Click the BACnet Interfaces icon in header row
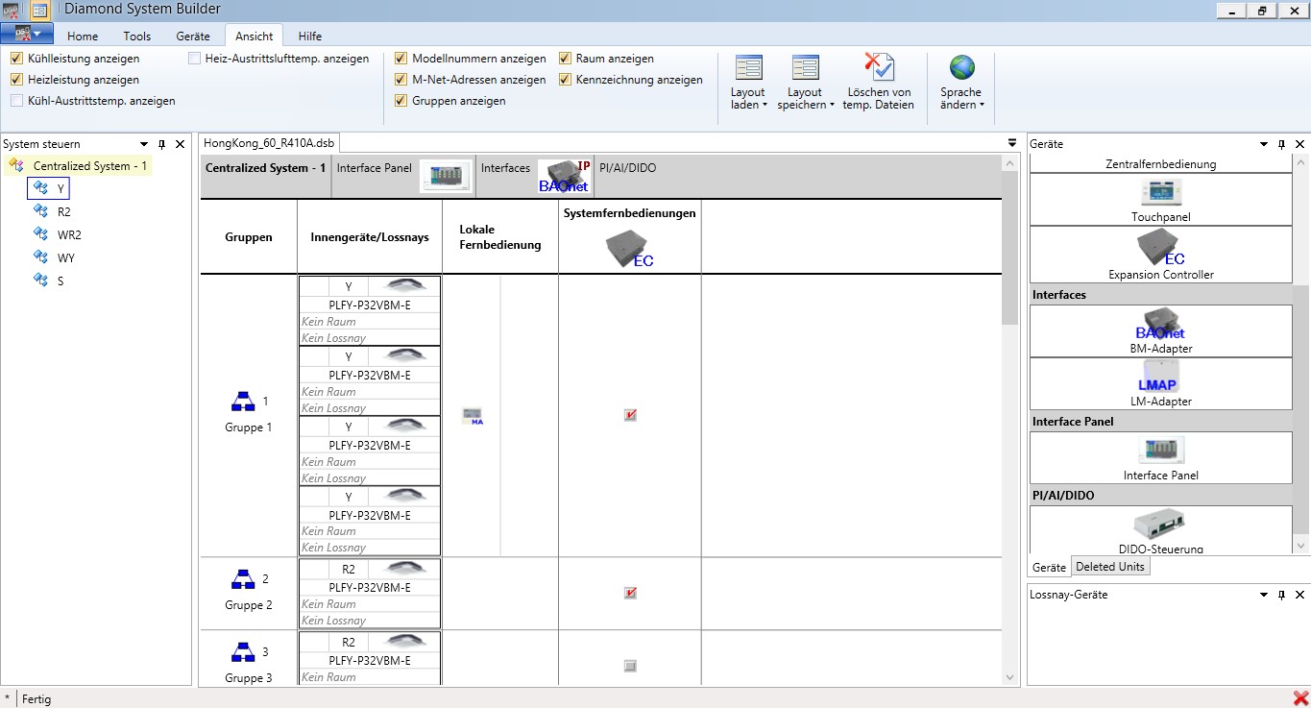 564,176
